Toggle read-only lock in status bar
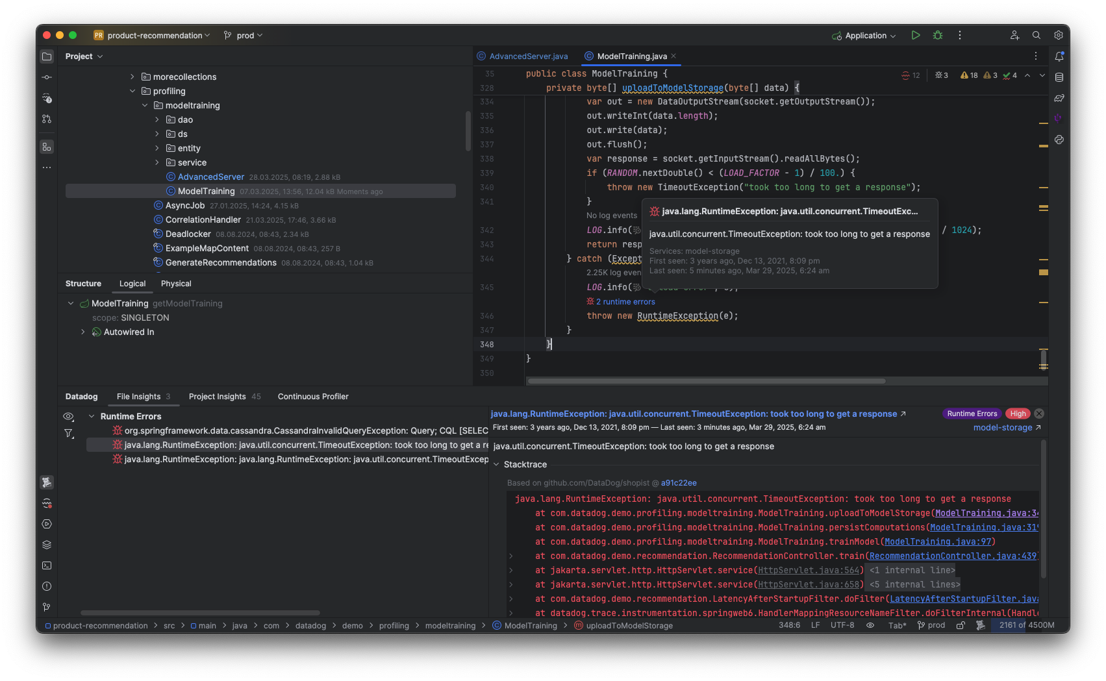 (961, 625)
